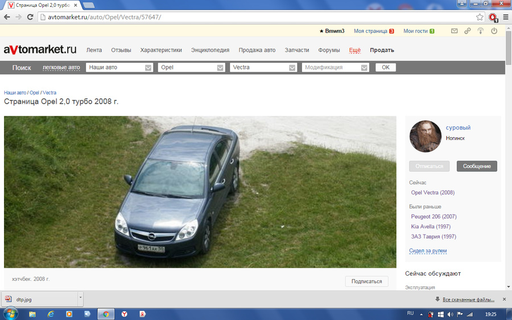Open the суровый user profile link

pyautogui.click(x=458, y=128)
